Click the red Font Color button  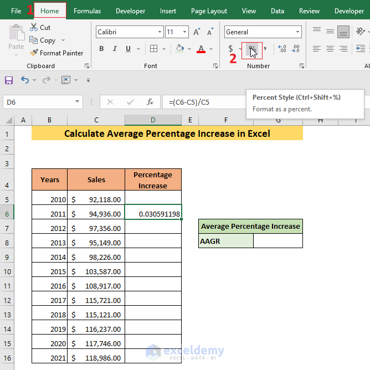[201, 49]
